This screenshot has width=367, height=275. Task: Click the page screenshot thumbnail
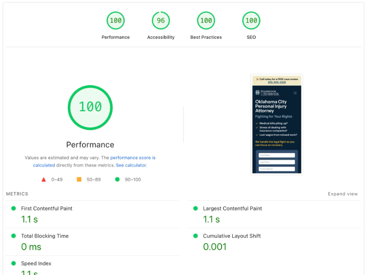277,124
